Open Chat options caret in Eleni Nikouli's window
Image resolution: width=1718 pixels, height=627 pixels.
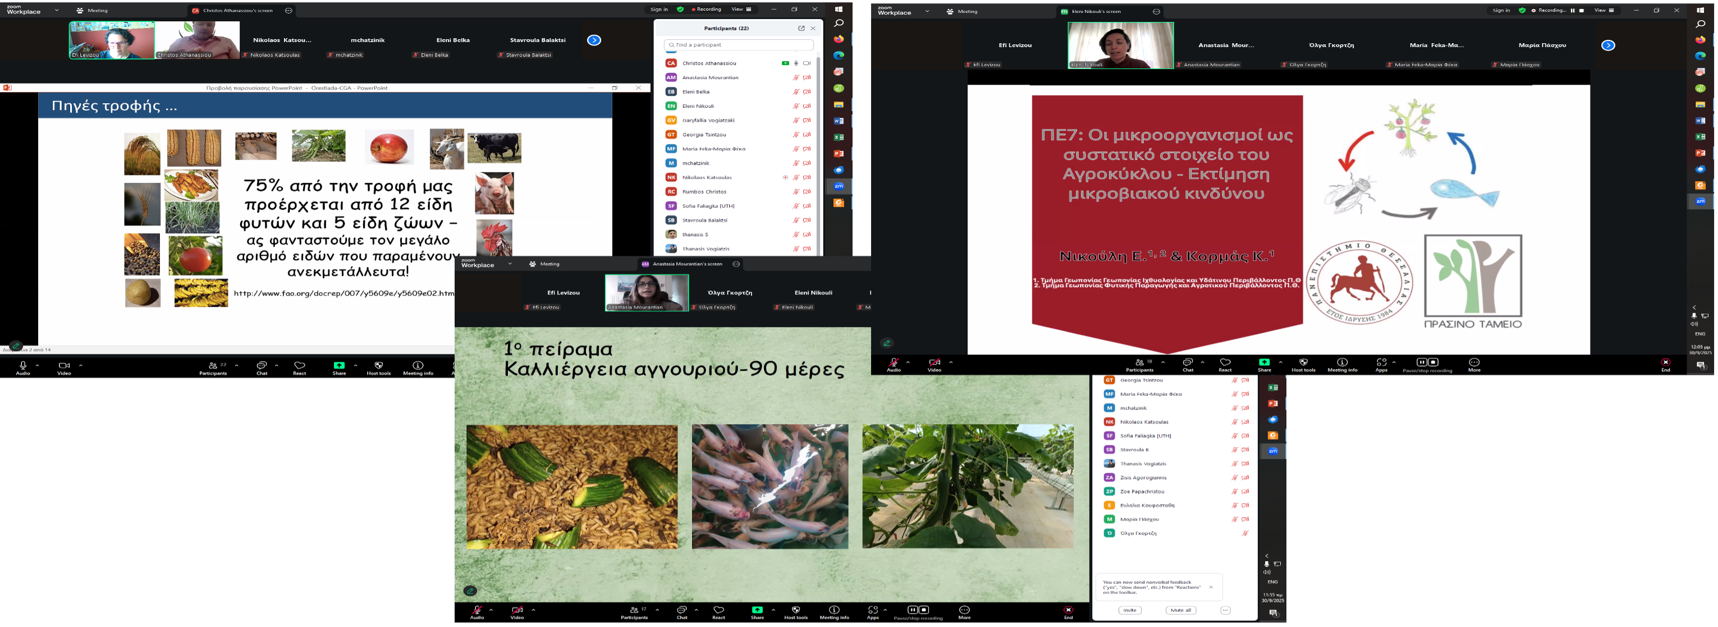click(1202, 362)
